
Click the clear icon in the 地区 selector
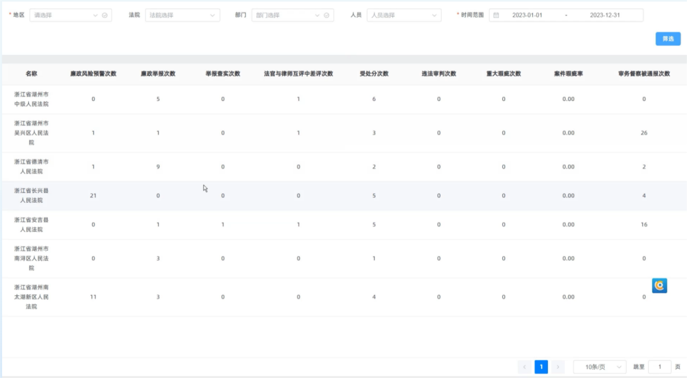(105, 15)
